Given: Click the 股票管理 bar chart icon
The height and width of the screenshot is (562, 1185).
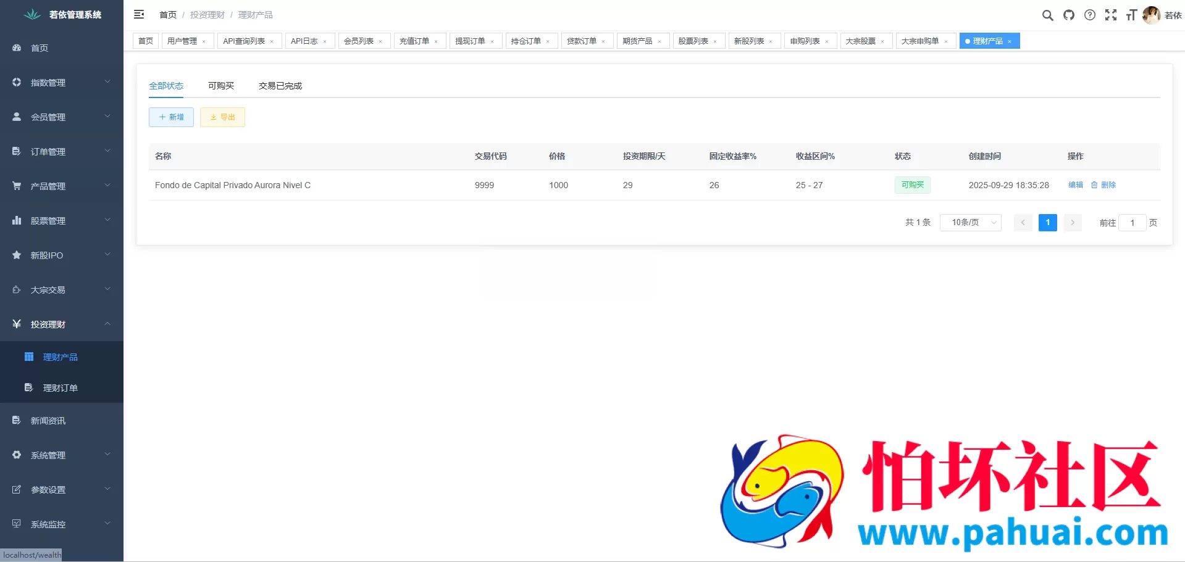Looking at the screenshot, I should coord(17,220).
